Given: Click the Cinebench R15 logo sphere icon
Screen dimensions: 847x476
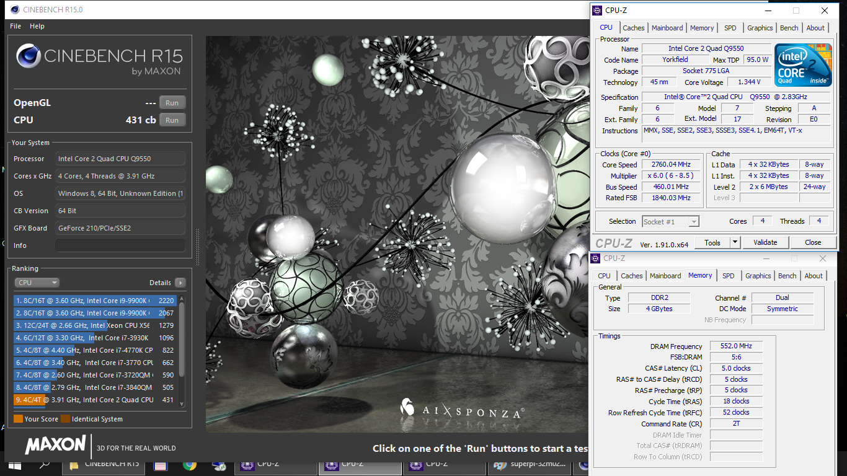Looking at the screenshot, I should [x=29, y=56].
